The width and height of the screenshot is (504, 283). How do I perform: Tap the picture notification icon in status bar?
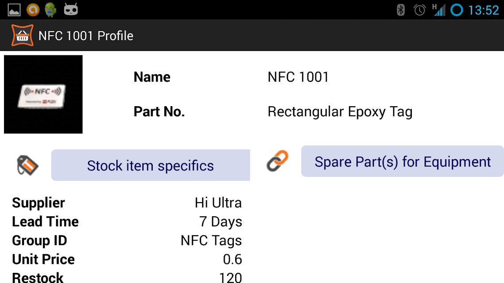coord(14,10)
